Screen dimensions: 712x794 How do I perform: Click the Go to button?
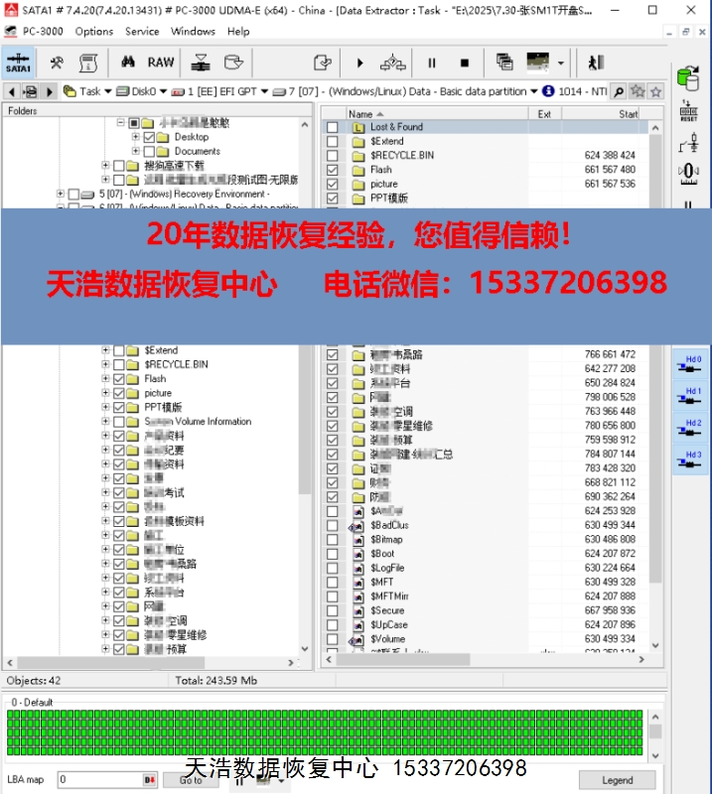191,780
